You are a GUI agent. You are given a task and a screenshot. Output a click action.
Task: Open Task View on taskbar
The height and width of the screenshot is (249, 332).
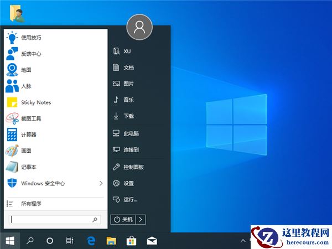click(70, 241)
